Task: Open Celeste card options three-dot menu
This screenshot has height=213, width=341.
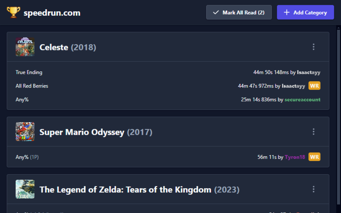Action: click(313, 47)
